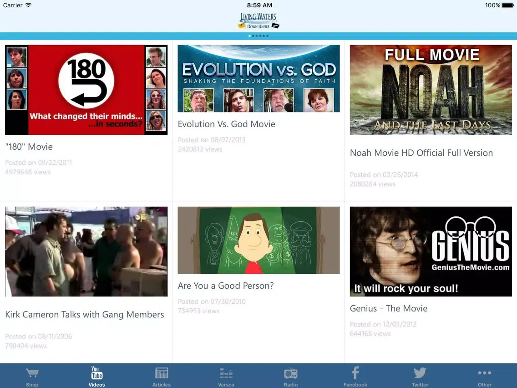Play the Are You a Good Person thumbnail

(x=258, y=240)
